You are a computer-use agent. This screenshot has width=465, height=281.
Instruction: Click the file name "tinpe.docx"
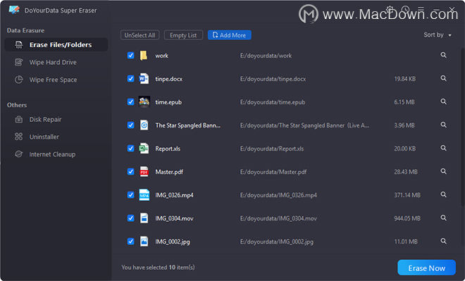169,79
